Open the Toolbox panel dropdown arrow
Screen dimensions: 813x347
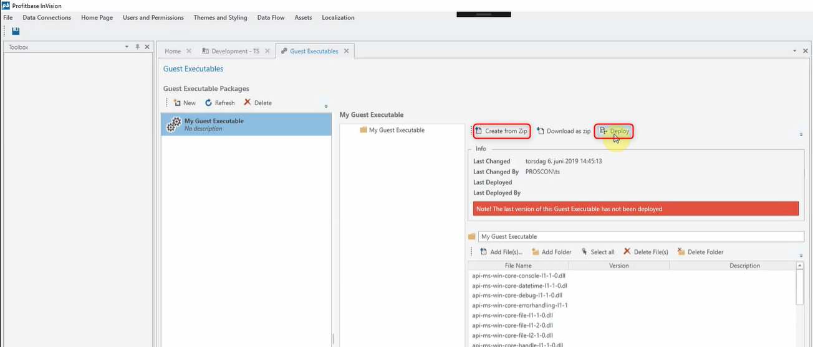pyautogui.click(x=127, y=47)
